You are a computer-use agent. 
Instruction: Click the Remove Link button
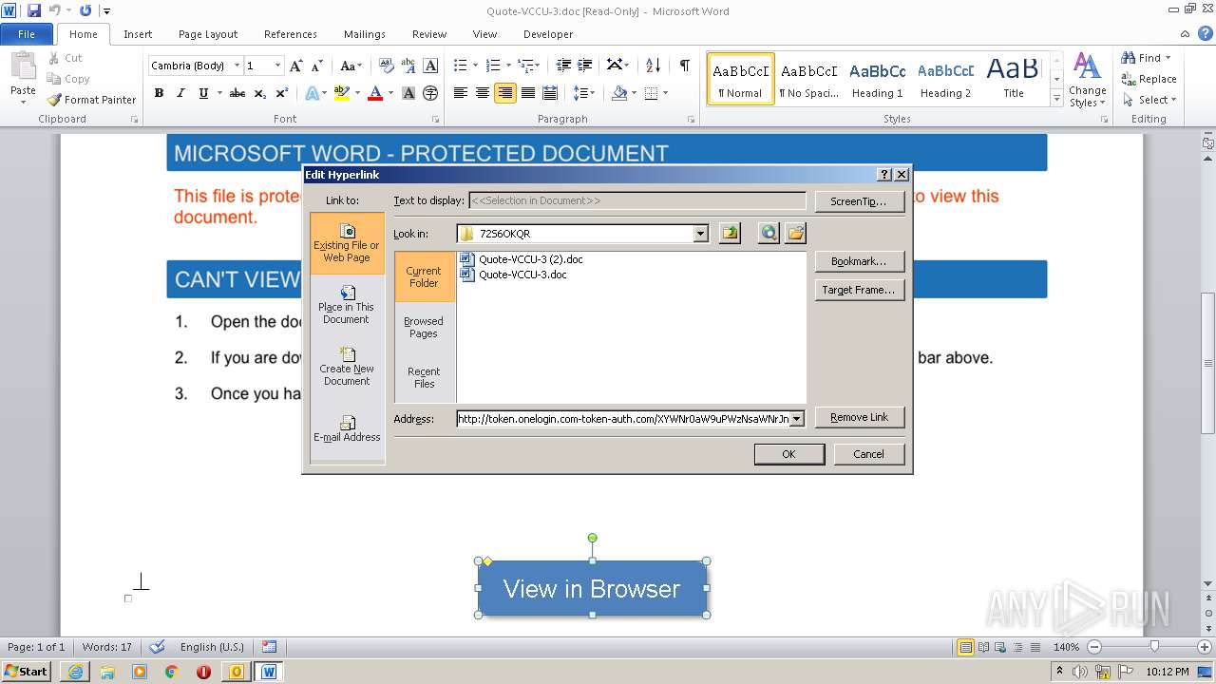[x=860, y=417]
